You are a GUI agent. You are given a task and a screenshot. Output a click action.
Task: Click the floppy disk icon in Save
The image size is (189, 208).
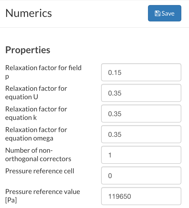pyautogui.click(x=157, y=13)
